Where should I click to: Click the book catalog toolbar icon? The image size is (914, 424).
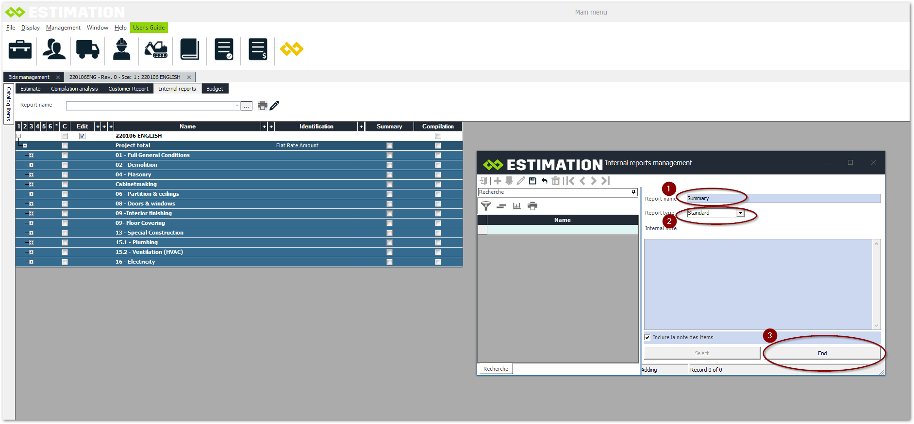coord(190,49)
